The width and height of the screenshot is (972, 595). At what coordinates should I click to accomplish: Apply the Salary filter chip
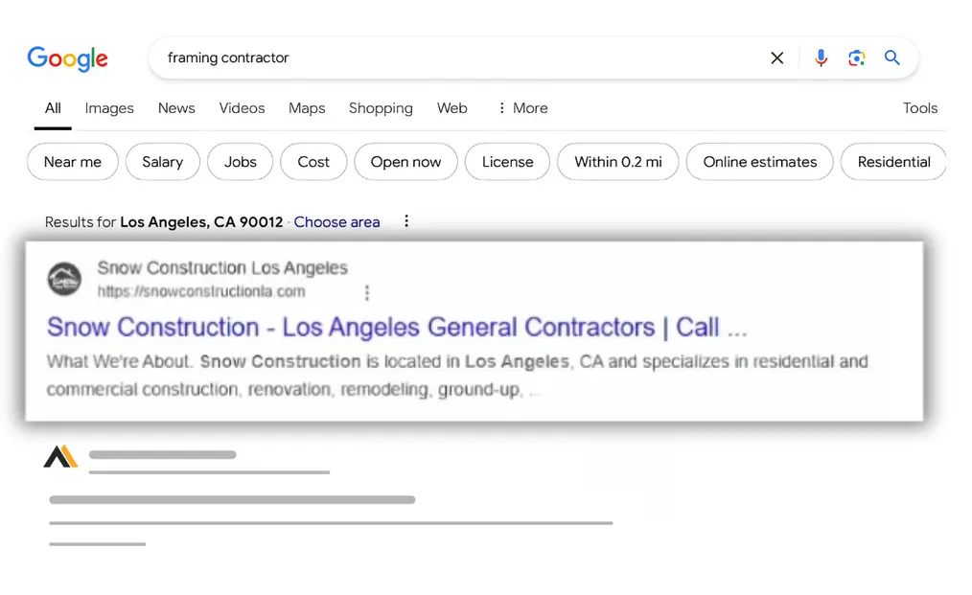pos(162,162)
